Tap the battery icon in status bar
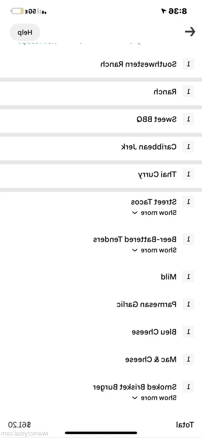Viewport: 202px width, 438px height. pos(17,11)
